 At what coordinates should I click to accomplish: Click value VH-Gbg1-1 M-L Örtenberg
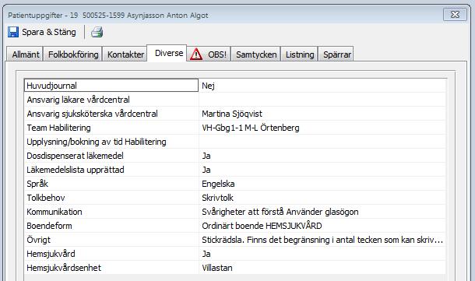[x=251, y=128]
